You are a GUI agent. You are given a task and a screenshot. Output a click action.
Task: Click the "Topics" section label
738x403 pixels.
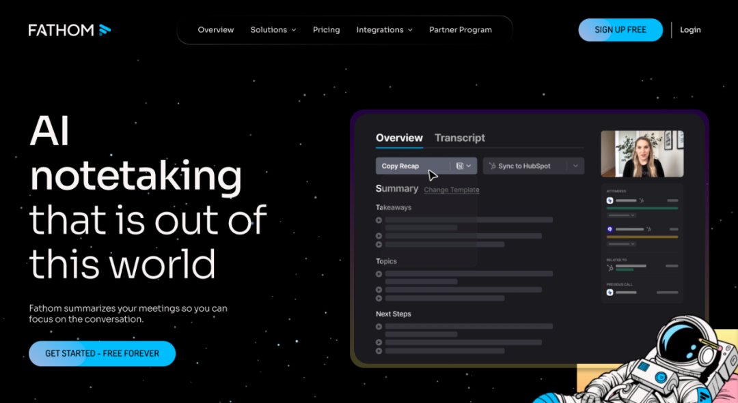click(x=386, y=261)
